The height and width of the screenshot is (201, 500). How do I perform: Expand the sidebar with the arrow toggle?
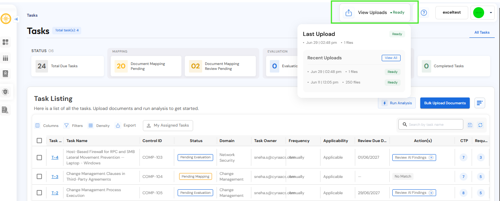tap(16, 19)
